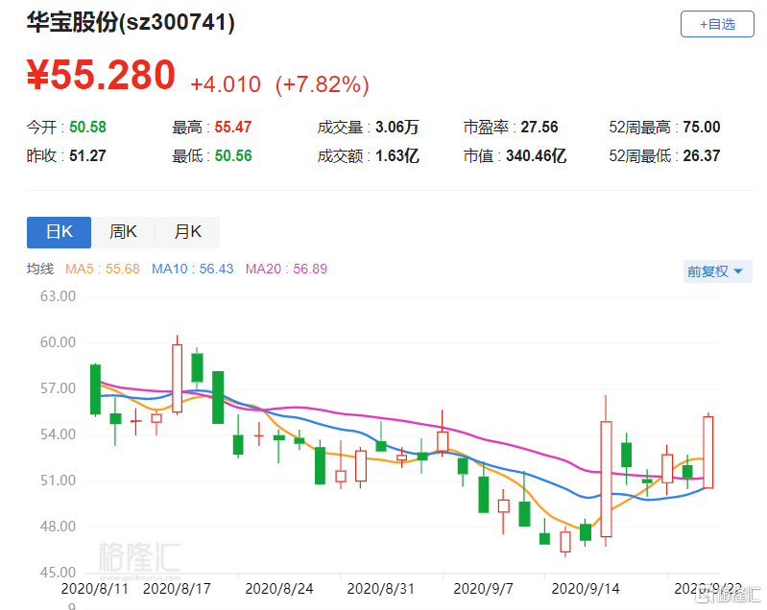Select the 日K daily chart tab
This screenshot has height=610, width=767.
click(59, 232)
